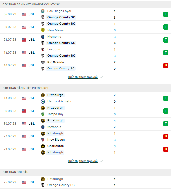Click the Tampa Bay green crest
173x189 pixels.
pyautogui.click(x=43, y=114)
